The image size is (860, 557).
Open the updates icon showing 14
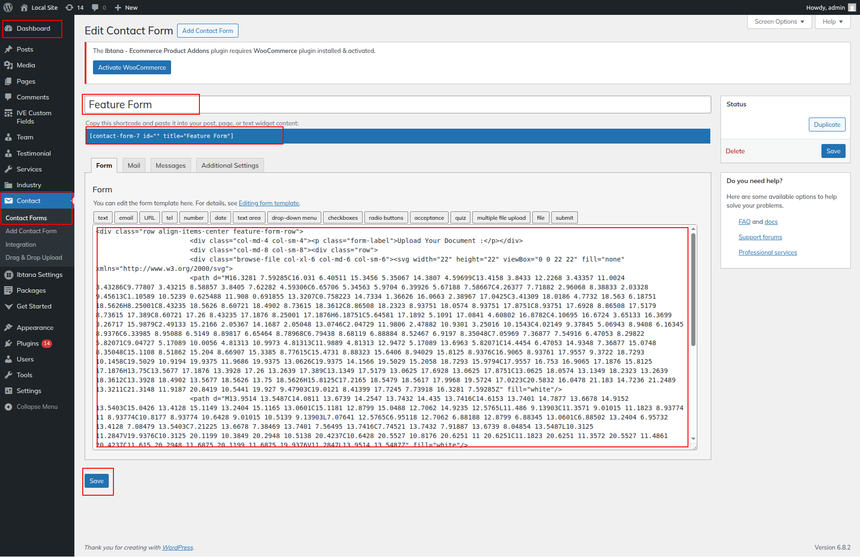[x=70, y=7]
